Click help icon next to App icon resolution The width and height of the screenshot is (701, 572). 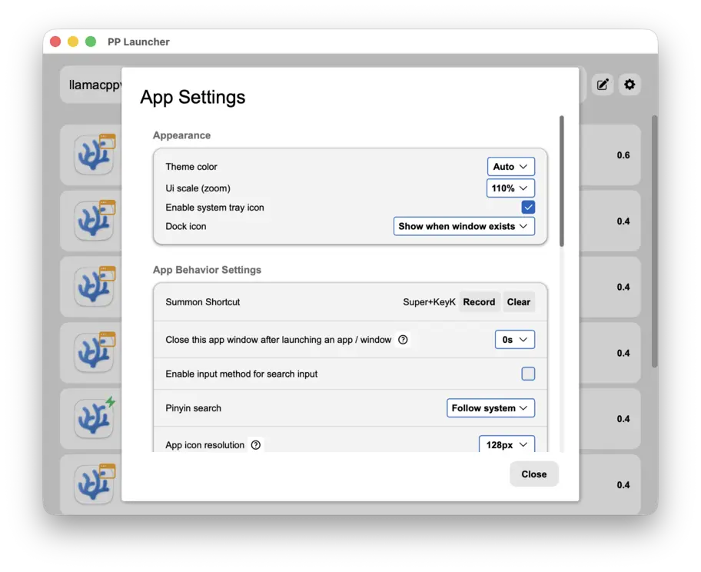tap(256, 445)
